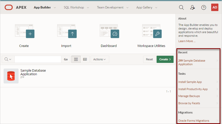Expand the Actions menu
The width and height of the screenshot is (222, 124).
(x=100, y=59)
